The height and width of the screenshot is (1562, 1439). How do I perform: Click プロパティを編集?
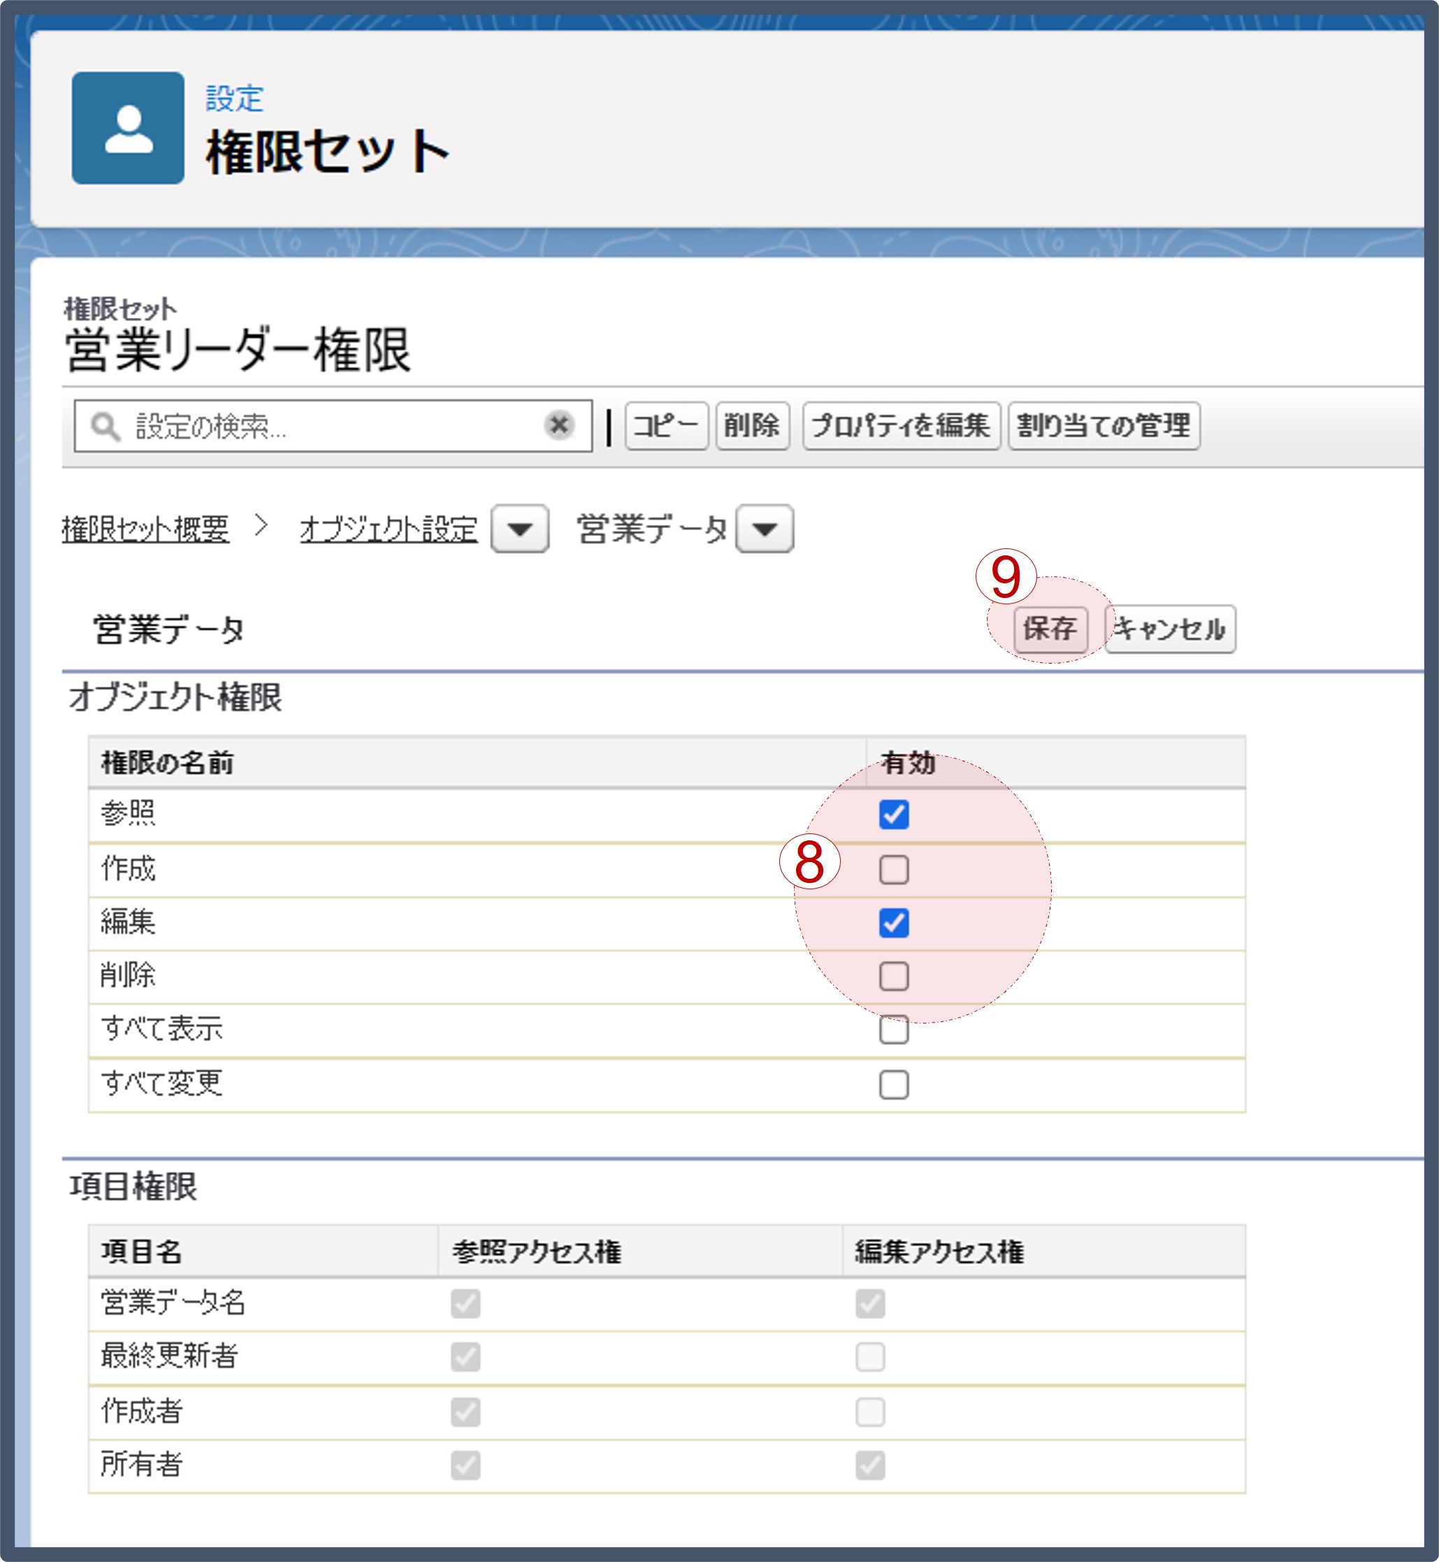point(902,425)
